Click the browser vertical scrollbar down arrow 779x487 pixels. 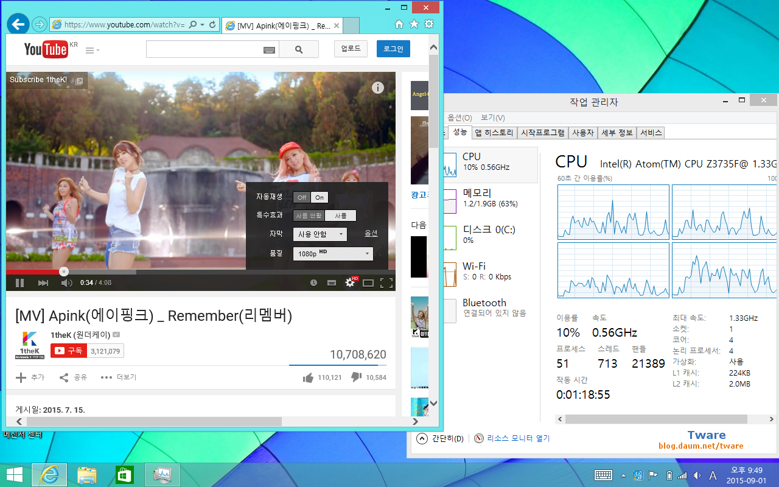coord(433,403)
